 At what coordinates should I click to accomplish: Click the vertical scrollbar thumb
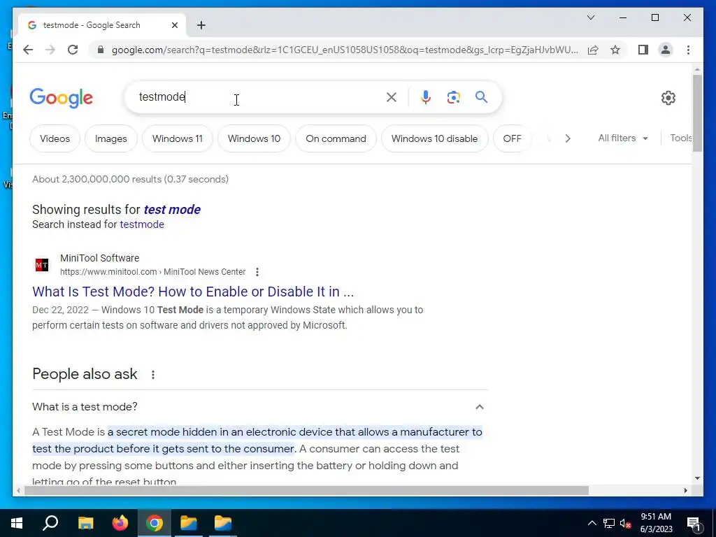[x=697, y=113]
